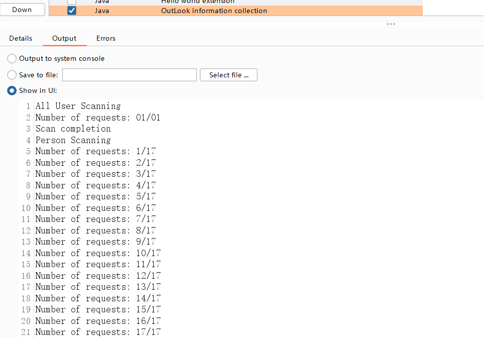Click the 'Number of requests: 14/17' line
Viewport: 484px width, 338px height.
coord(98,298)
